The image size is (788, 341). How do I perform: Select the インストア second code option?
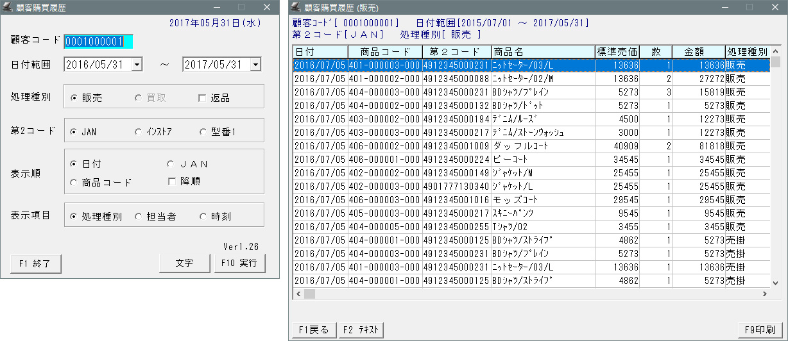click(138, 131)
